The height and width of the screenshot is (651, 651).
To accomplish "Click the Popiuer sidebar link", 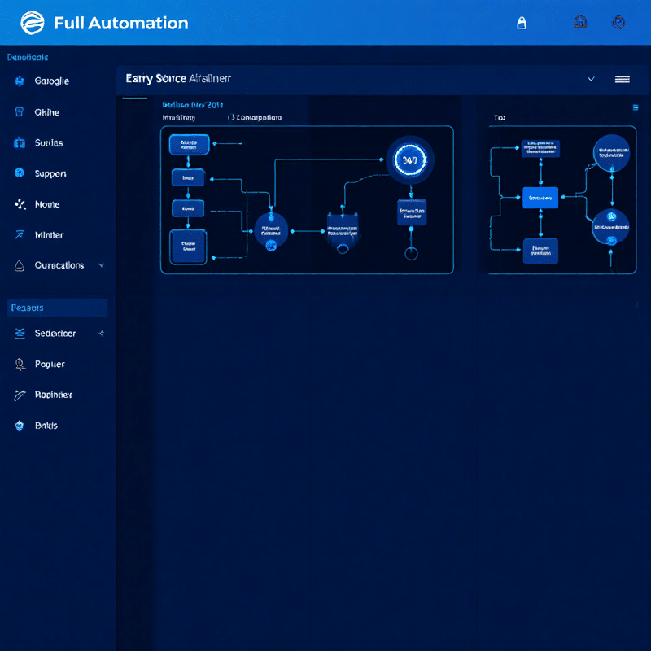I will (x=50, y=365).
